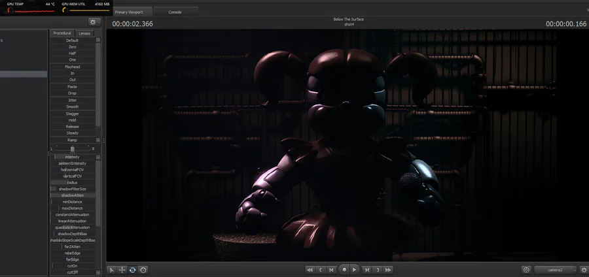The width and height of the screenshot is (589, 277).
Task: Click presets list scroll-up arrow beside Default
Action: point(98,40)
